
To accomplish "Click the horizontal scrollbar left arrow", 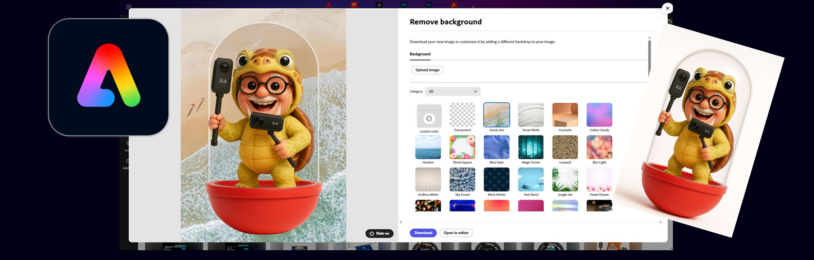I will pyautogui.click(x=401, y=222).
